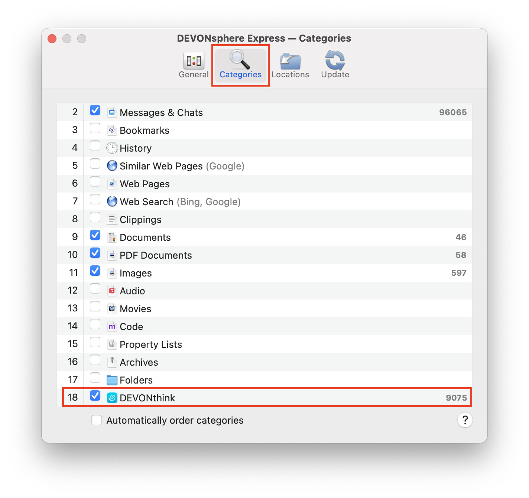Image resolution: width=529 pixels, height=498 pixels.
Task: Enable Automatically order categories
Action: pyautogui.click(x=97, y=420)
